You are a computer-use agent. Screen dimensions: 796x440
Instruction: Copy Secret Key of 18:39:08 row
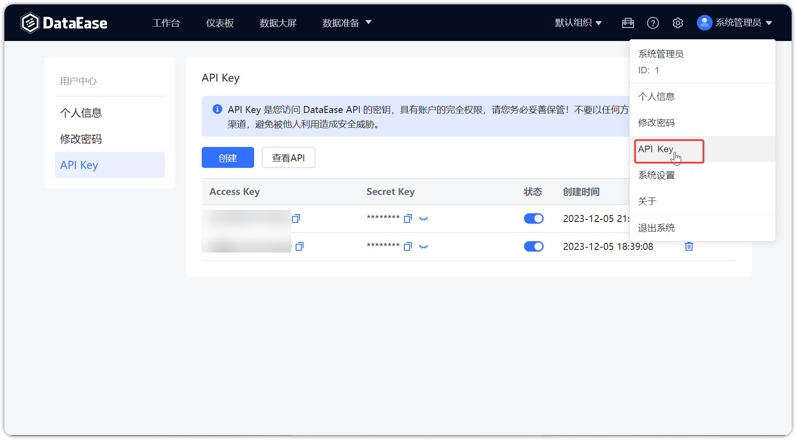coord(408,246)
